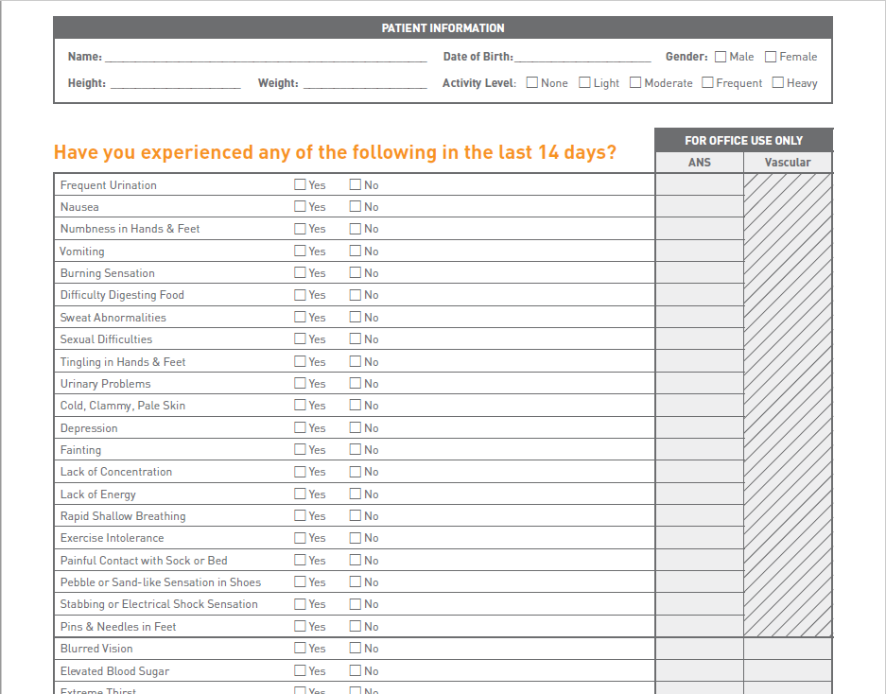Check Yes for Exercise Intolerance
Viewport: 886px width, 694px height.
(300, 537)
